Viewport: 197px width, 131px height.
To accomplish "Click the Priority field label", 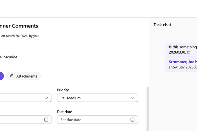I will click(63, 90).
